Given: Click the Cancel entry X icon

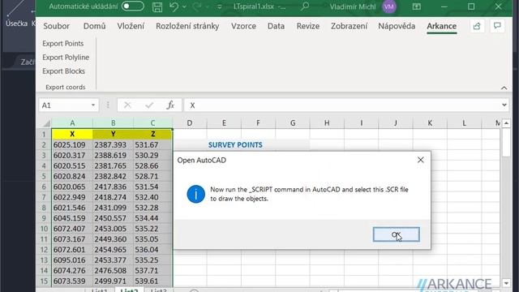Looking at the screenshot, I should tap(127, 105).
